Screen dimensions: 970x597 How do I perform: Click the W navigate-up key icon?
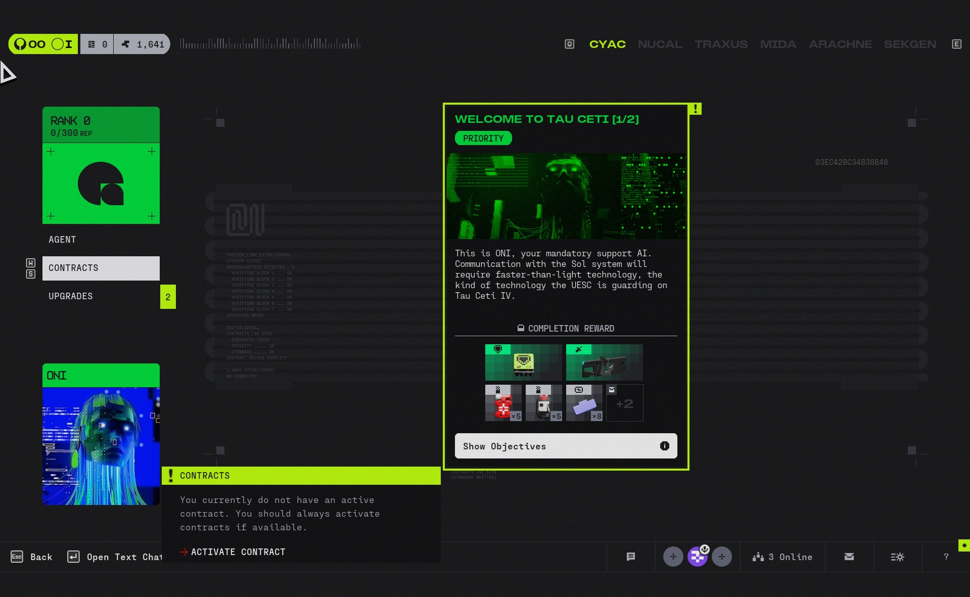pyautogui.click(x=31, y=263)
